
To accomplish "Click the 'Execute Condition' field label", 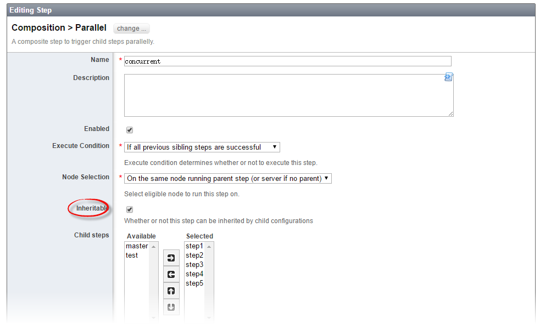I will [81, 146].
